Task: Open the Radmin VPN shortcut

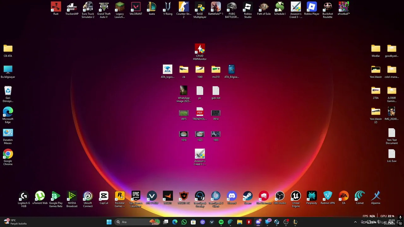Action: 328,198
